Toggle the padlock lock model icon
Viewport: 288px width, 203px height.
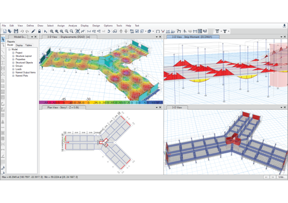coord(39,31)
